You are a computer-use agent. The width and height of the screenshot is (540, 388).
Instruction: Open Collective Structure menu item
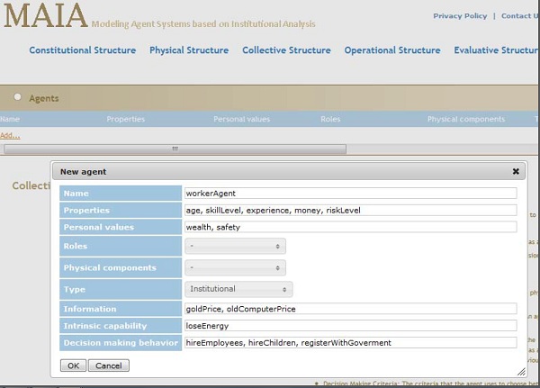coord(286,50)
